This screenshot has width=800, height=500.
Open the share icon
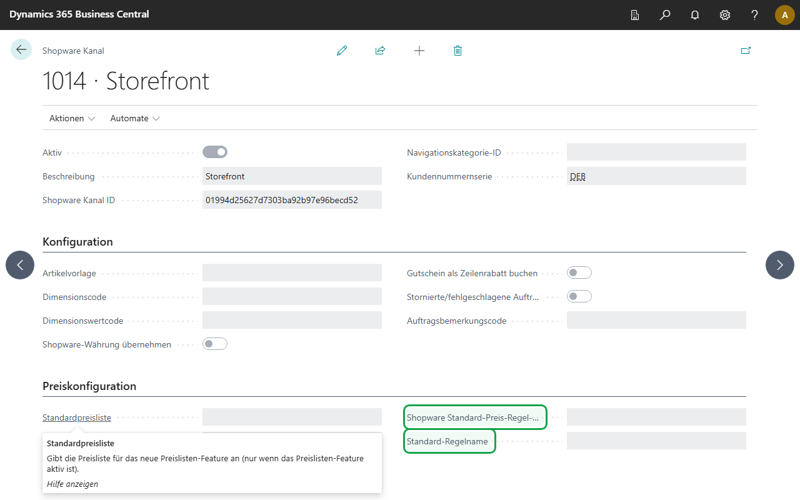click(380, 51)
